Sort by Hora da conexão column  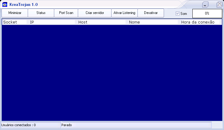pos(198,22)
